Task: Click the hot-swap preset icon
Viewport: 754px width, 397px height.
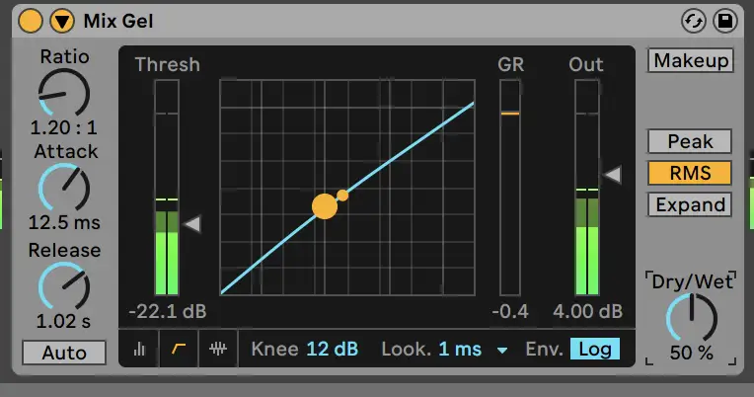Action: pos(694,20)
